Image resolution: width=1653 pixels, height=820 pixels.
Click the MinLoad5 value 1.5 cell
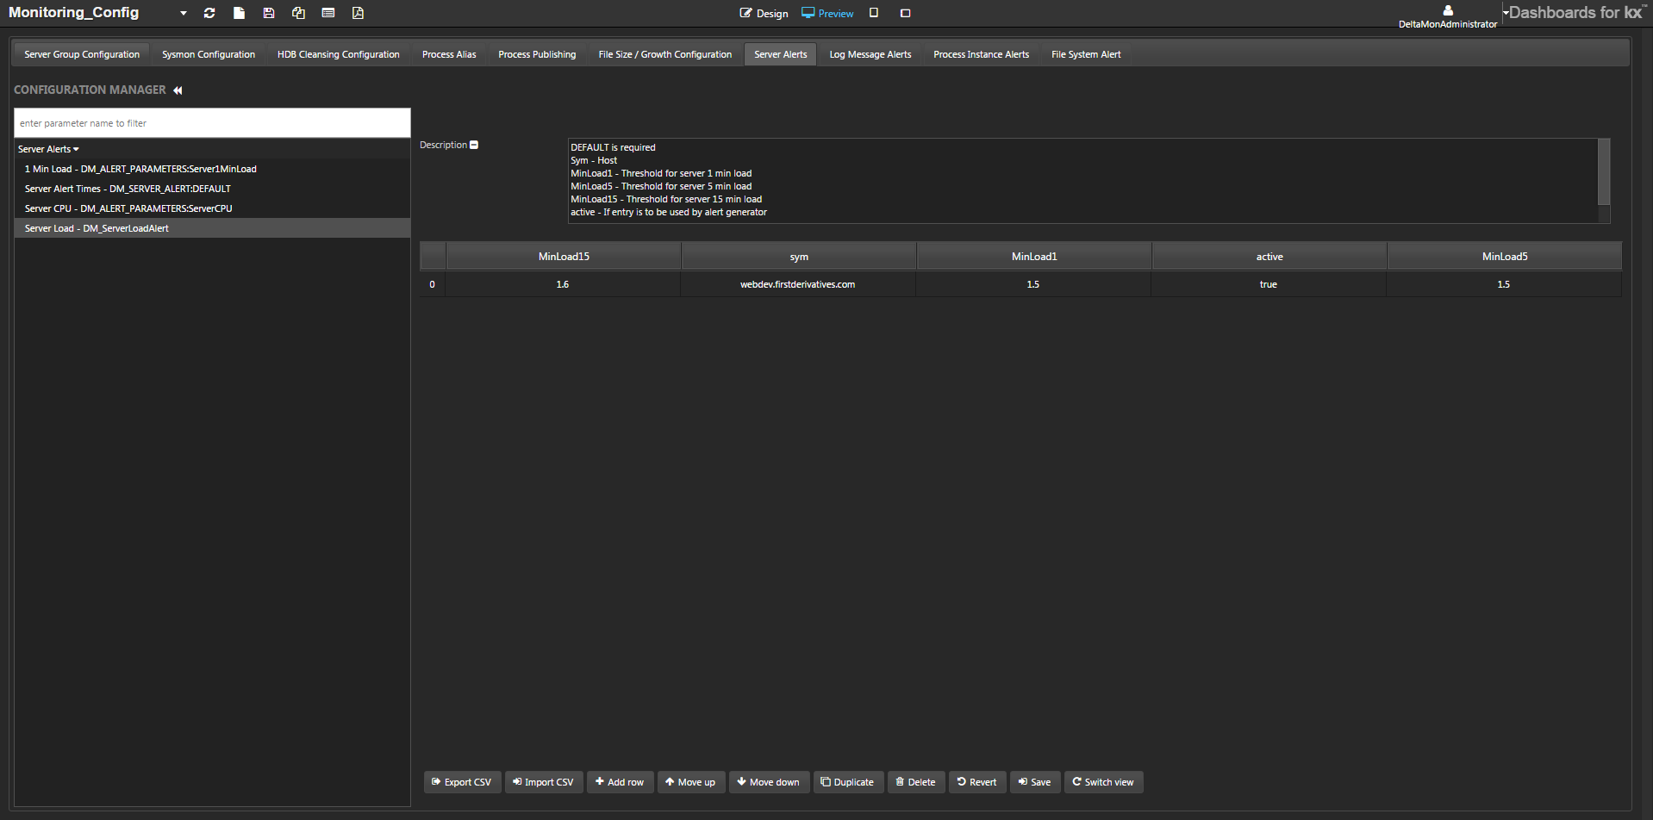(x=1504, y=284)
